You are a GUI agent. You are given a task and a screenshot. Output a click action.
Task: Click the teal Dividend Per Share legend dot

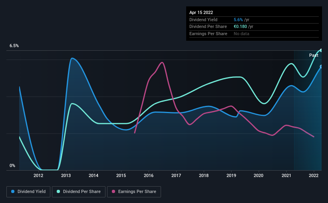(x=58, y=191)
